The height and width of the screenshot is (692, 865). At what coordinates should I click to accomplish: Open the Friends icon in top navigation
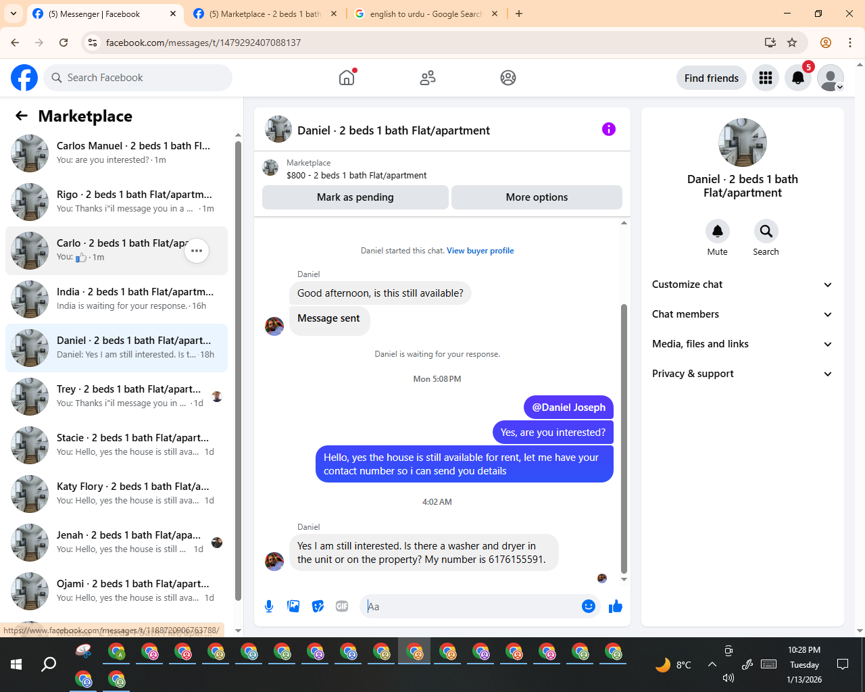pyautogui.click(x=428, y=78)
